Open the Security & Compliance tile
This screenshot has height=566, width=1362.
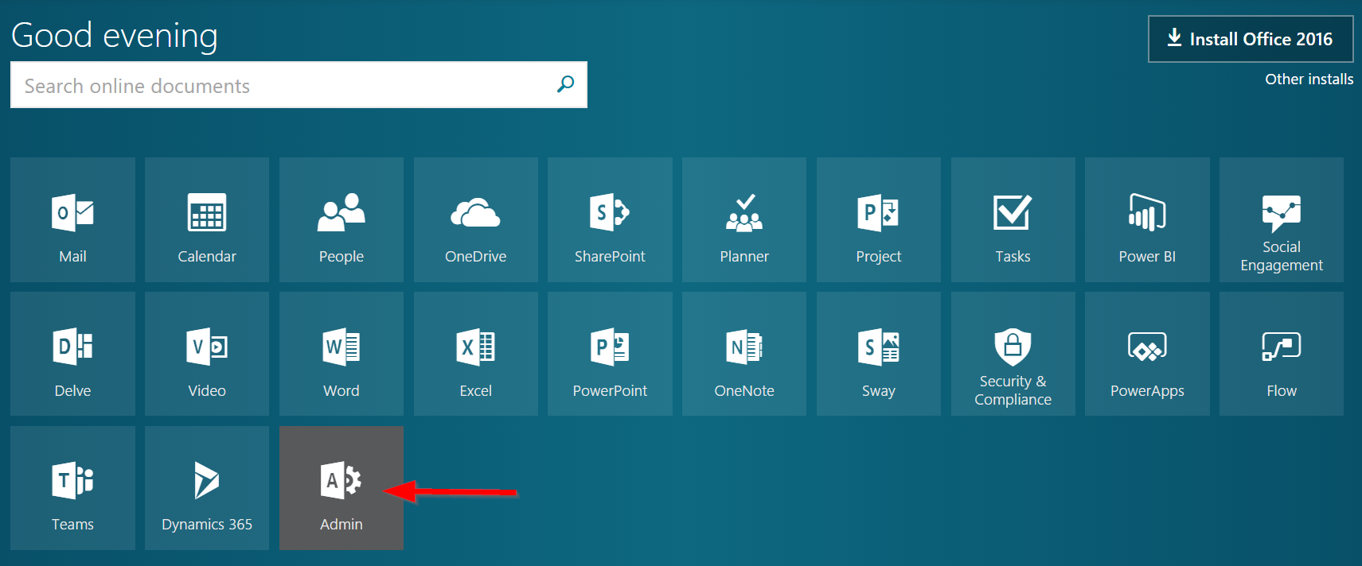1013,354
